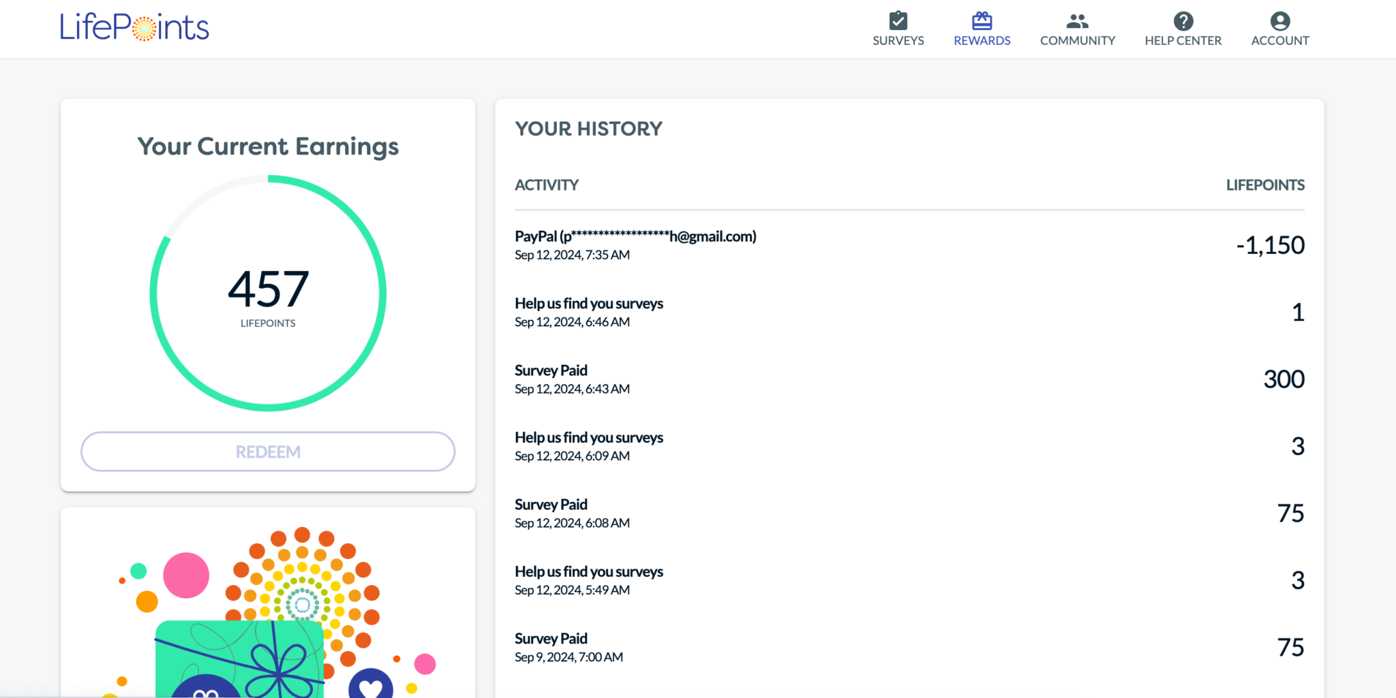
Task: Click the REDEEM button
Action: click(268, 451)
